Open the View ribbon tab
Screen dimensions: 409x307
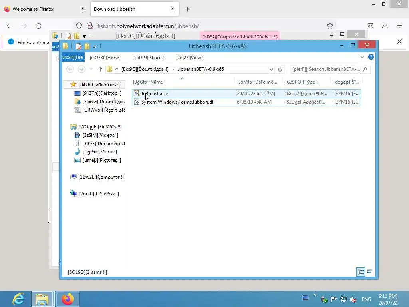(190, 58)
